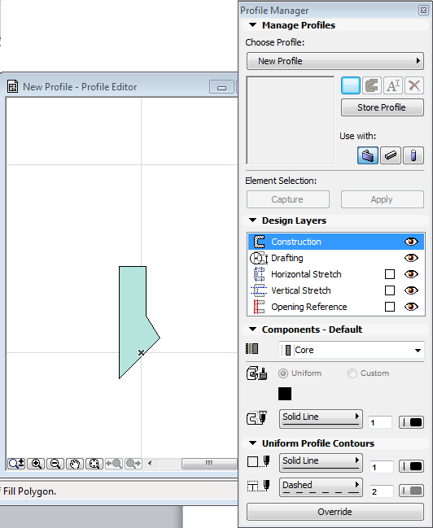This screenshot has width=433, height=528.
Task: Click the Store Profile button
Action: tap(382, 107)
